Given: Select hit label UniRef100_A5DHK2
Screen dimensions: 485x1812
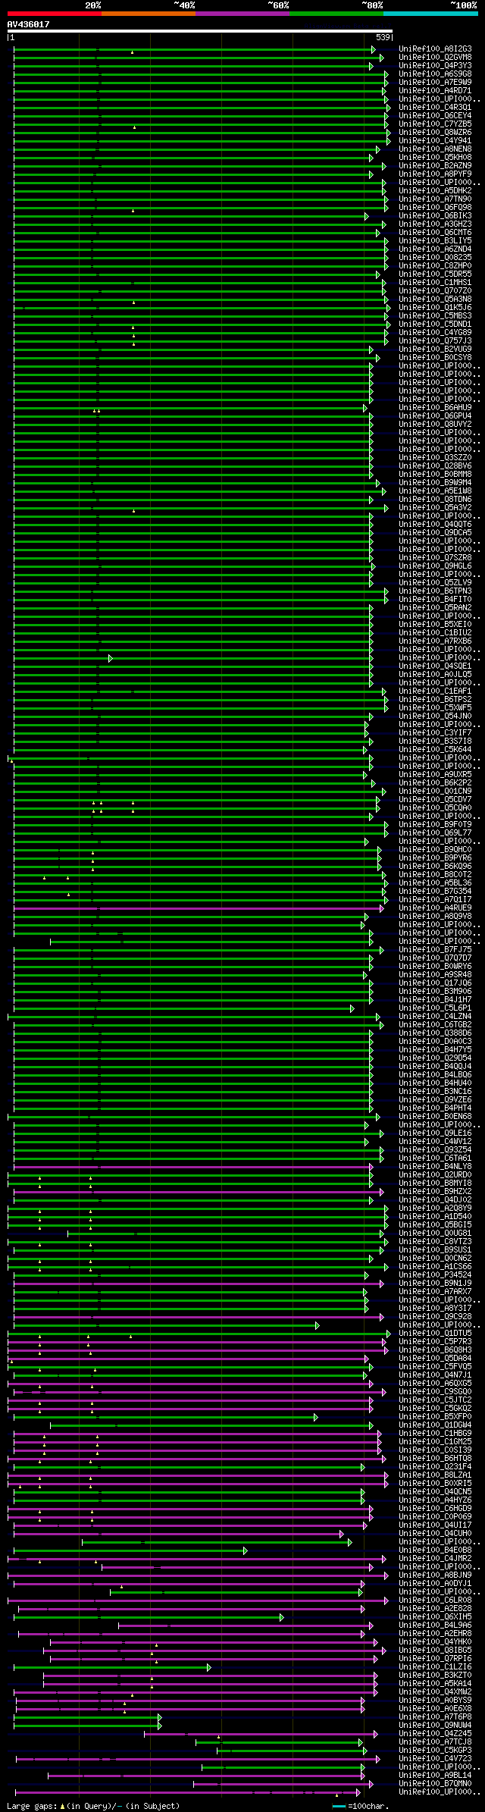Looking at the screenshot, I should 435,191.
